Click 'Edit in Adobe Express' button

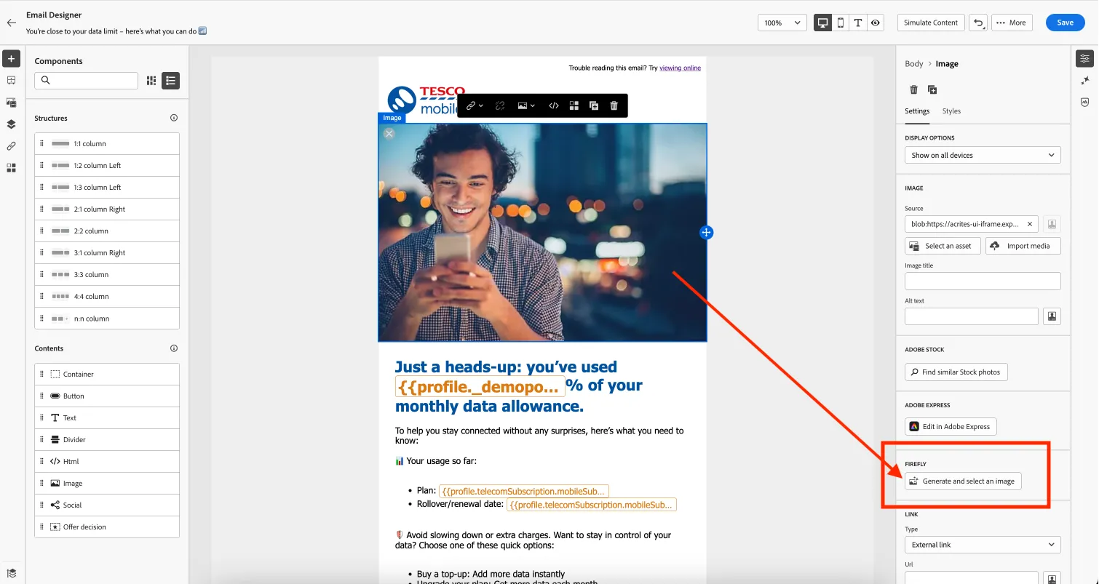tap(951, 427)
